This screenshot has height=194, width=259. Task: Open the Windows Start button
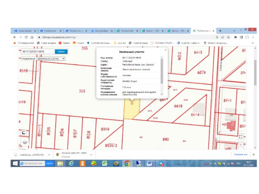tap(15, 163)
